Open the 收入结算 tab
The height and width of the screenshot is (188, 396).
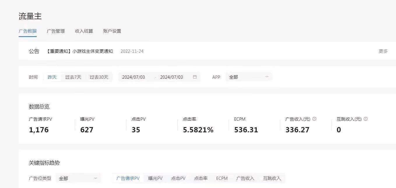(x=84, y=31)
